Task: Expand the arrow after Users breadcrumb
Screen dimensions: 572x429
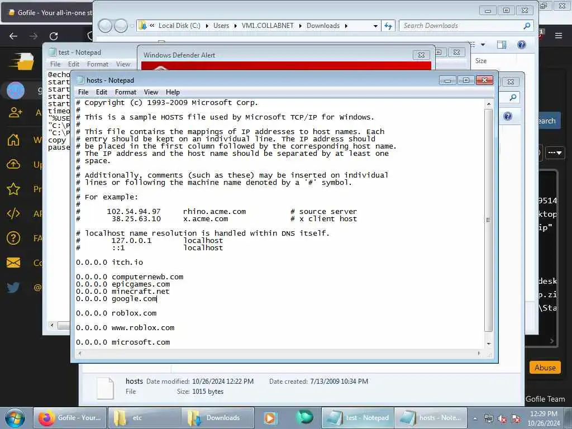Action: click(x=235, y=26)
